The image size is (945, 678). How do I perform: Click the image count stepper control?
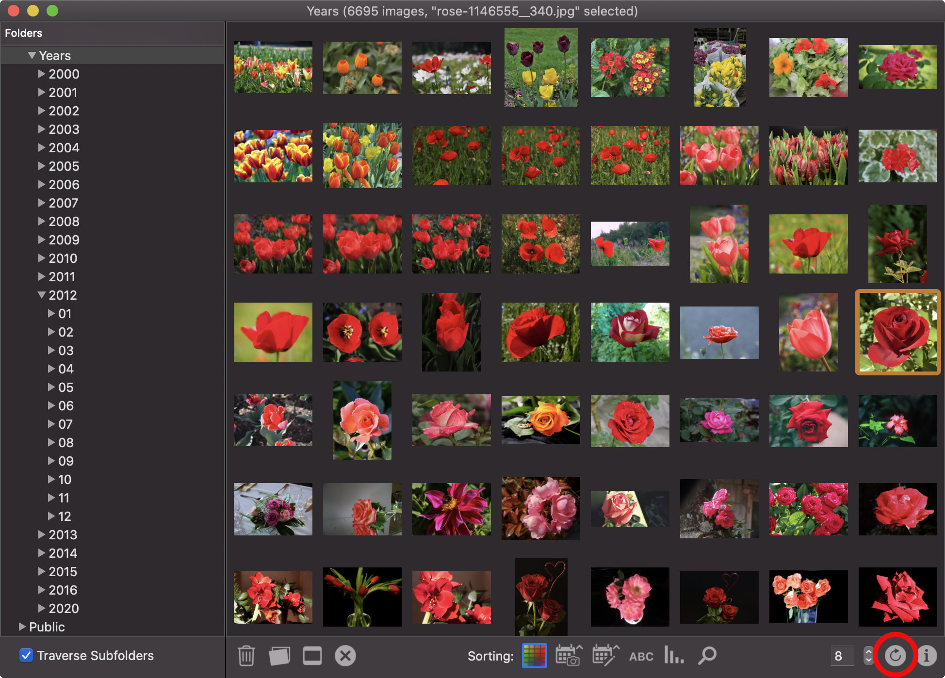coord(869,655)
